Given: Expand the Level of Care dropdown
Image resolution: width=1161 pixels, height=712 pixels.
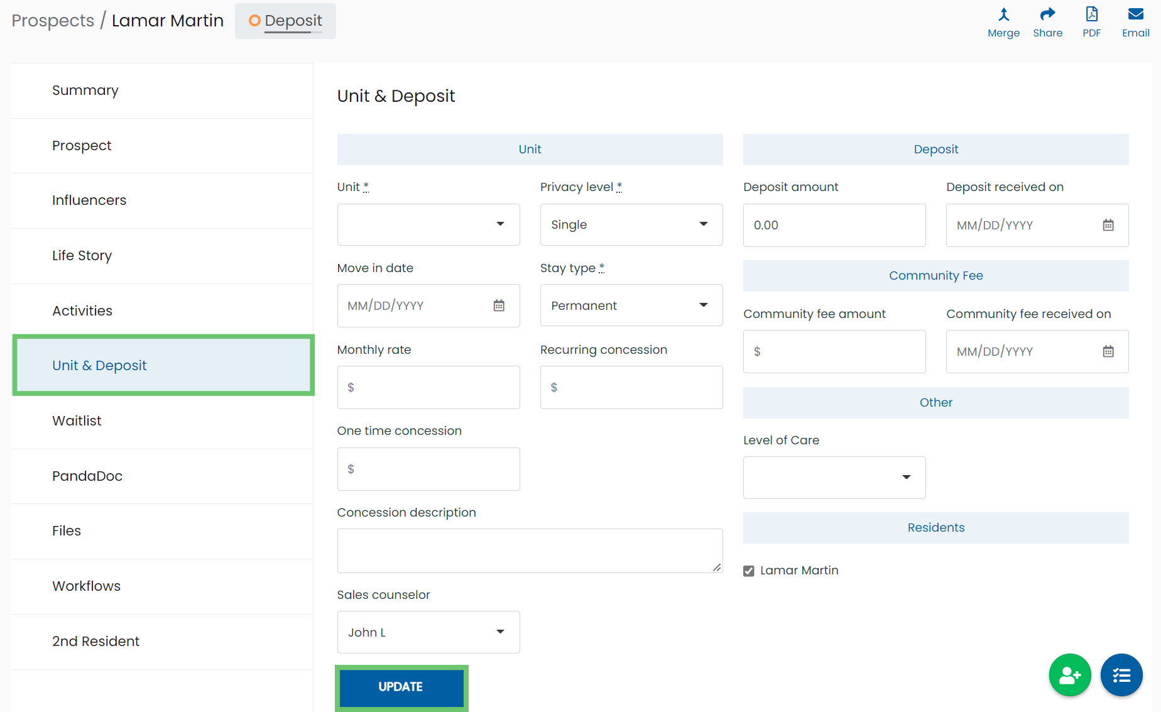Looking at the screenshot, I should [834, 478].
